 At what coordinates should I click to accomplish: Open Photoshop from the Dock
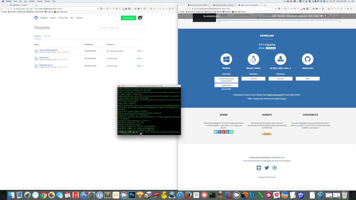(132, 195)
